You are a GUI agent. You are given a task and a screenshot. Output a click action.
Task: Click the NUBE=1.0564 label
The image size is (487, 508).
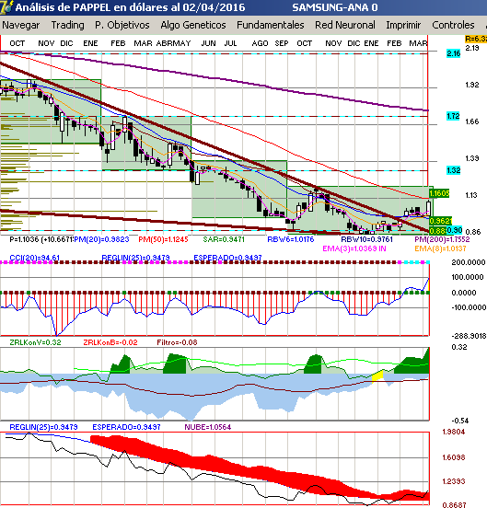click(x=208, y=427)
